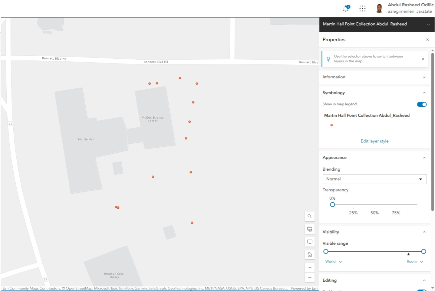Toggle Show in map legend switch
The height and width of the screenshot is (291, 435).
[421, 104]
